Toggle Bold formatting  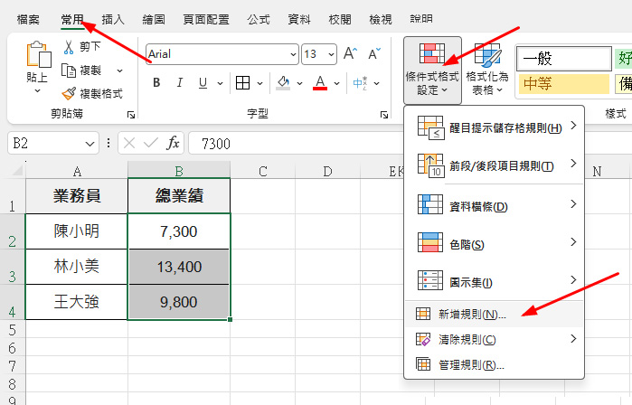156,83
